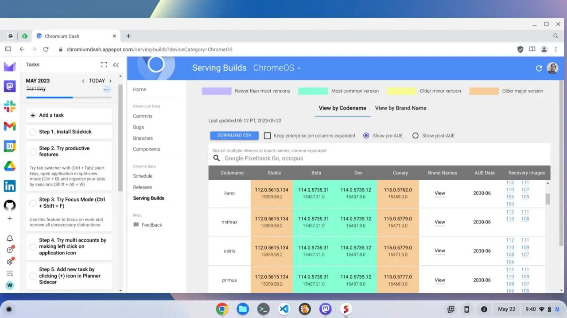The height and width of the screenshot is (318, 567).
Task: Switch to View by Brand Name tab
Action: coord(400,108)
